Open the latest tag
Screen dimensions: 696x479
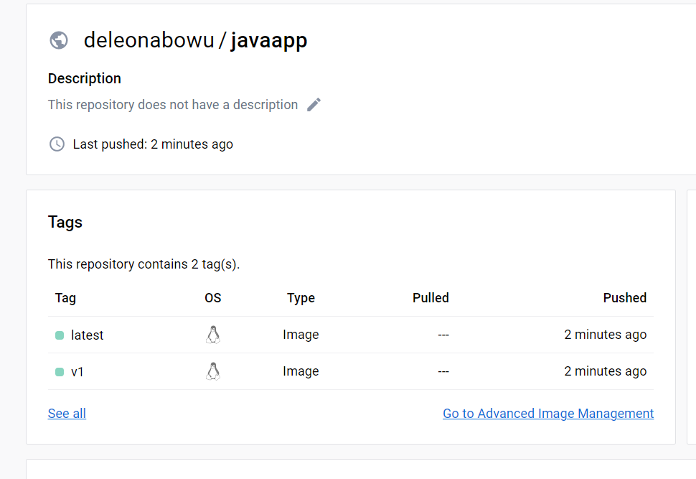[x=87, y=335]
